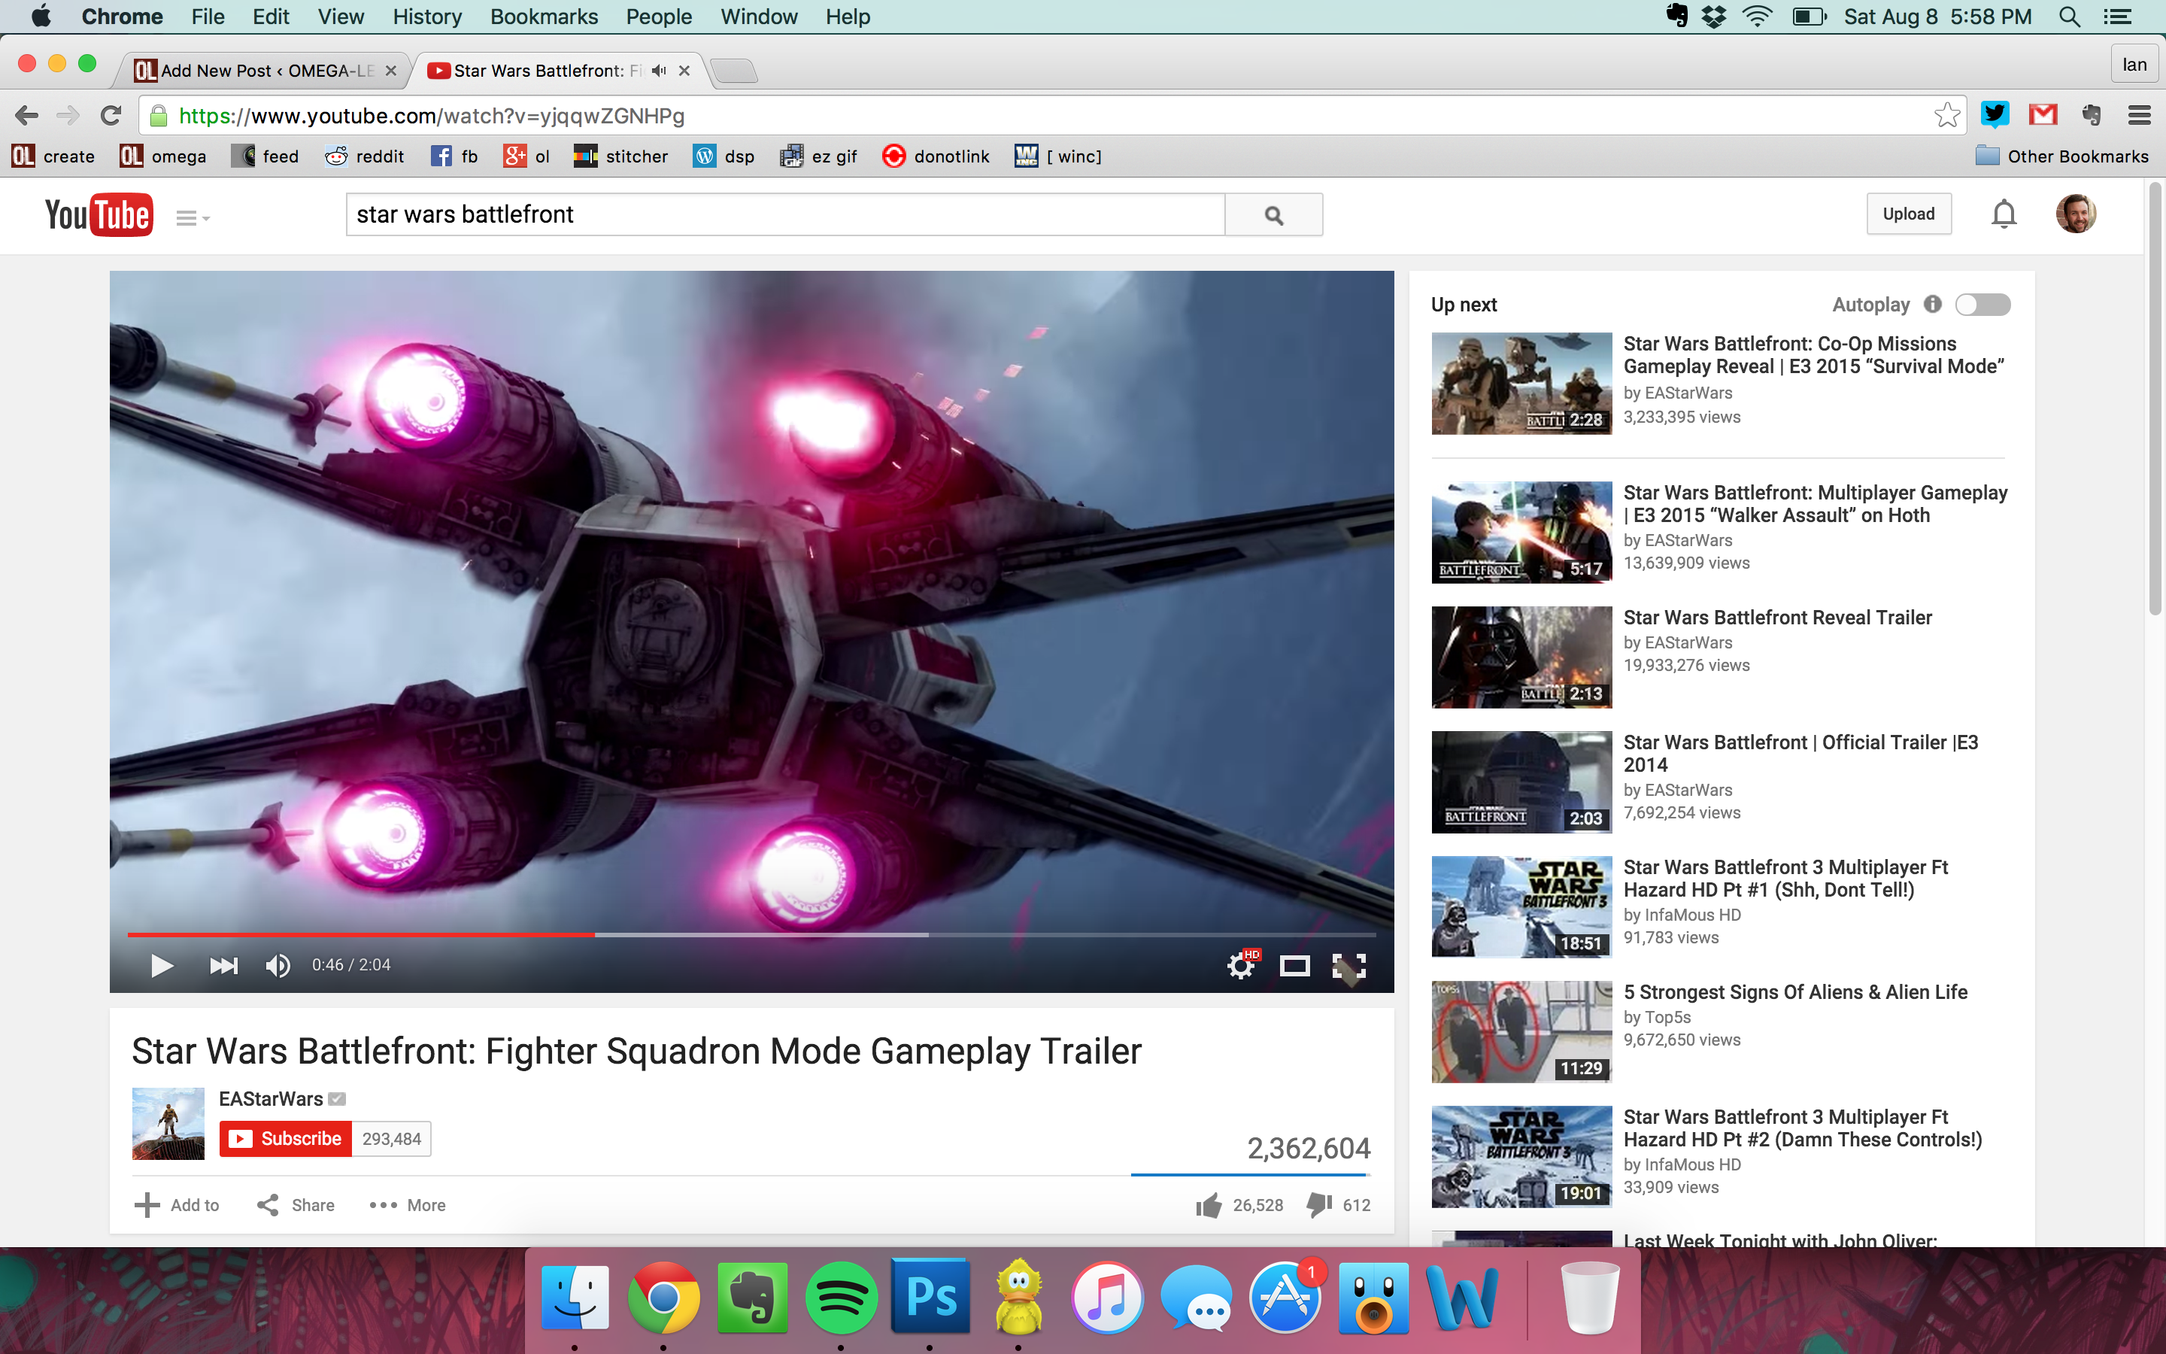Go back in browser history
Viewport: 2166px width, 1354px height.
[27, 116]
